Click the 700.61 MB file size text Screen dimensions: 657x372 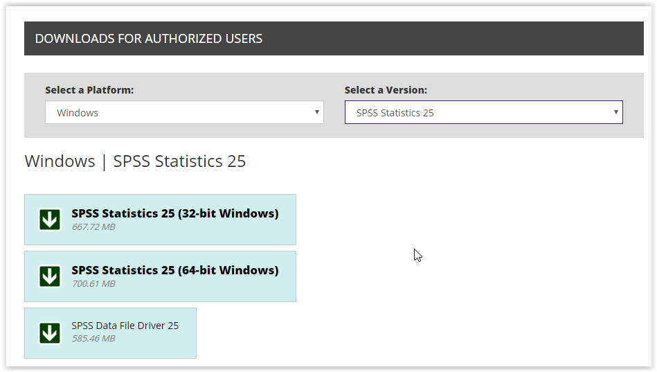pyautogui.click(x=93, y=284)
